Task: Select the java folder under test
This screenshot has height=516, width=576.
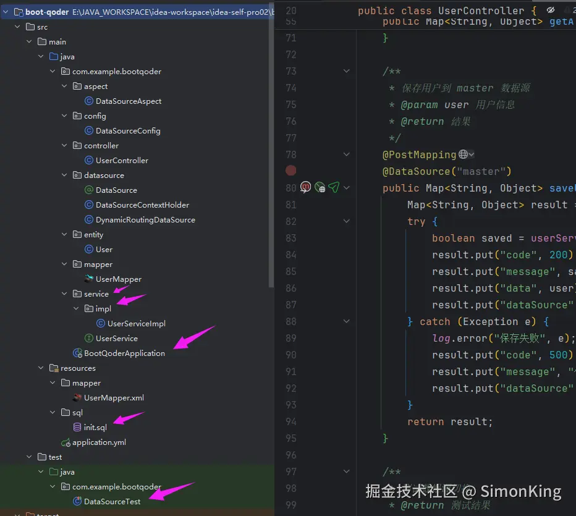Action: [x=67, y=472]
